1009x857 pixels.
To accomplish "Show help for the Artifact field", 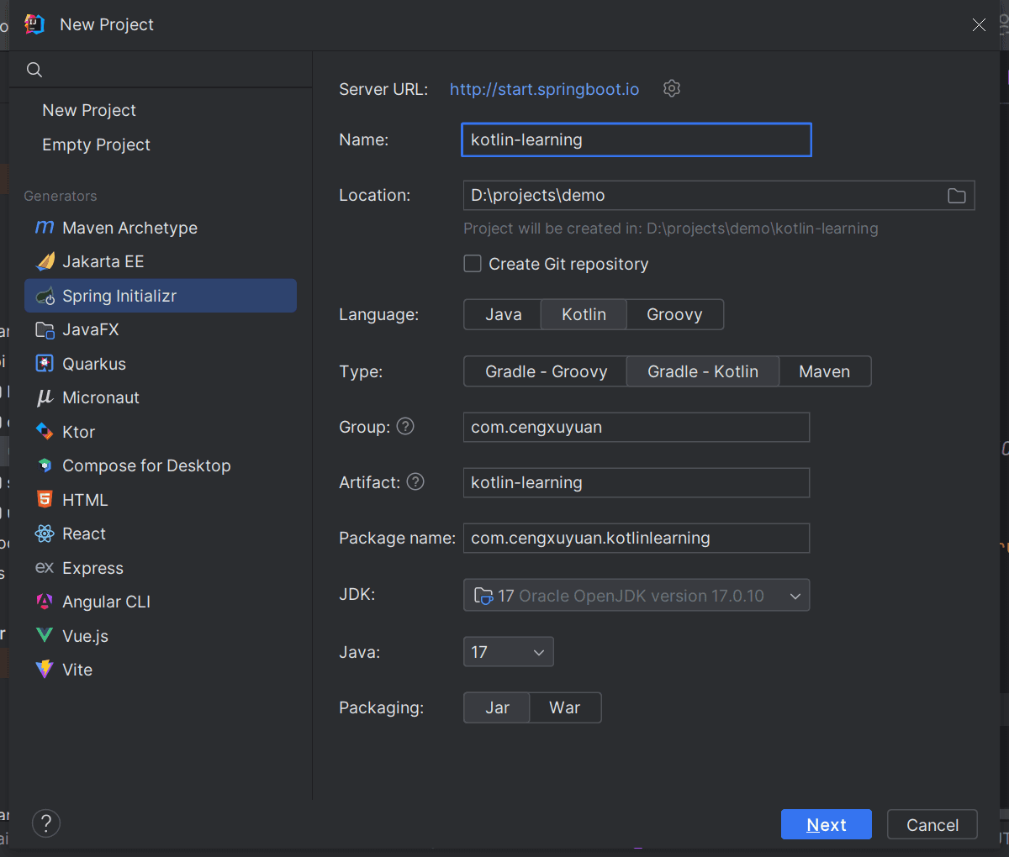I will coord(415,481).
